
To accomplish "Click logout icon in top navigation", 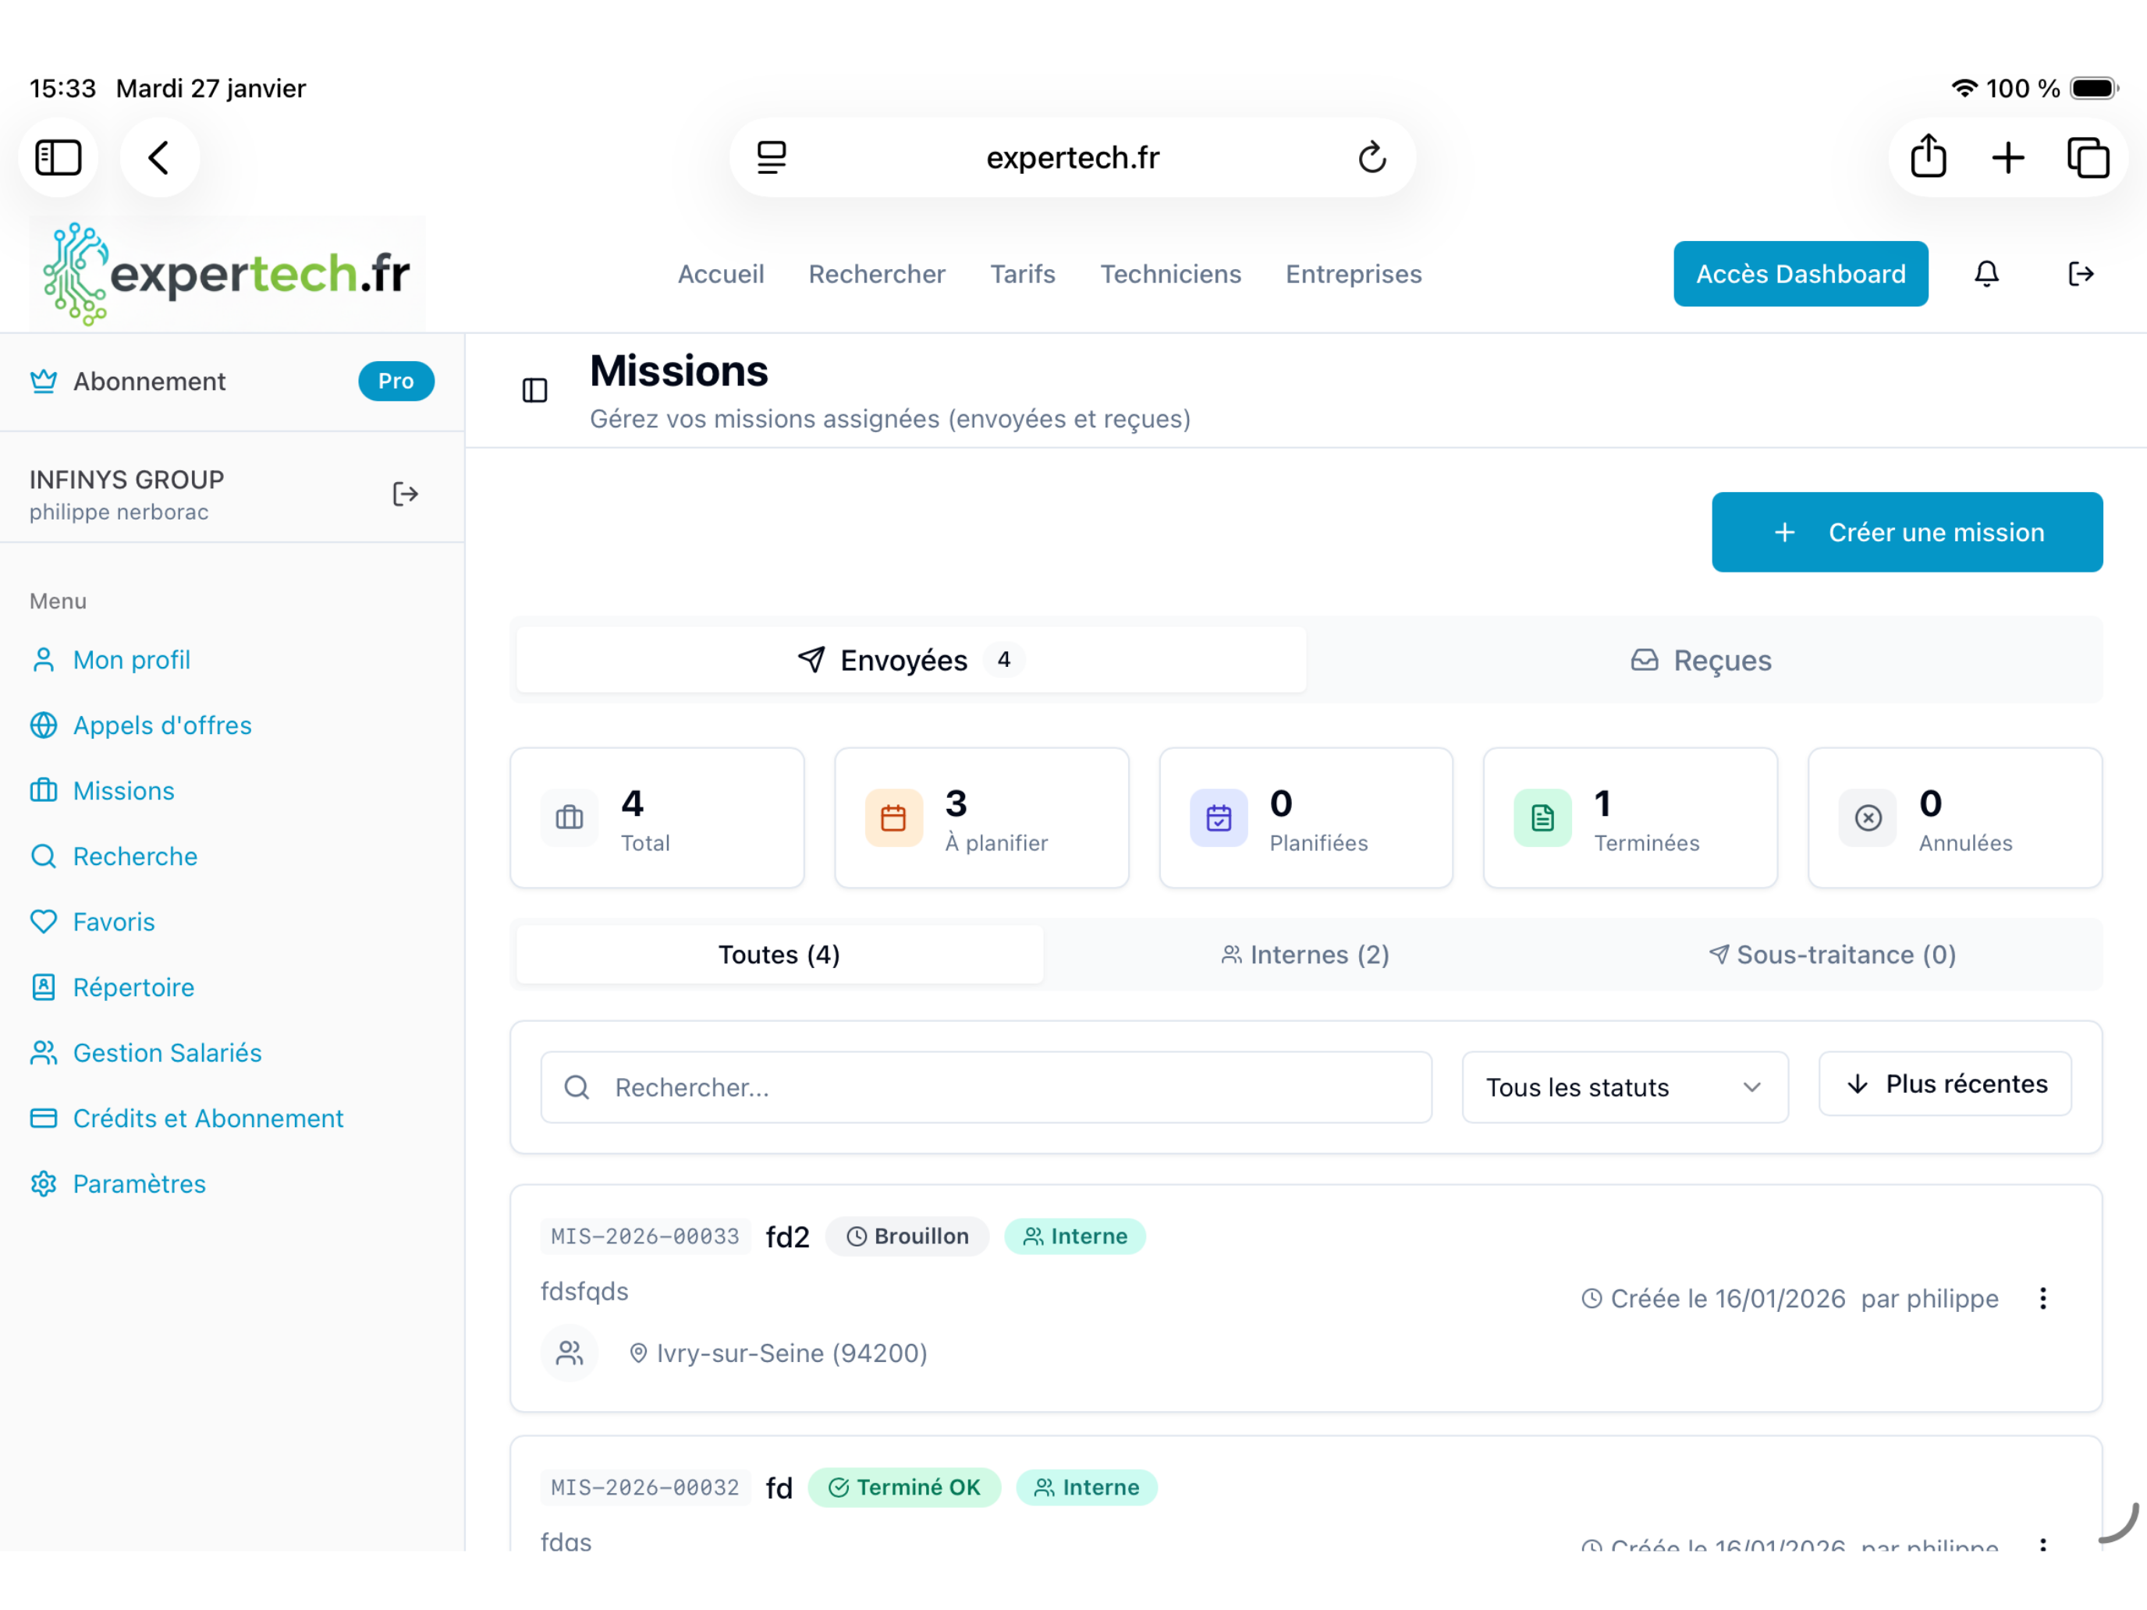I will pos(2080,274).
